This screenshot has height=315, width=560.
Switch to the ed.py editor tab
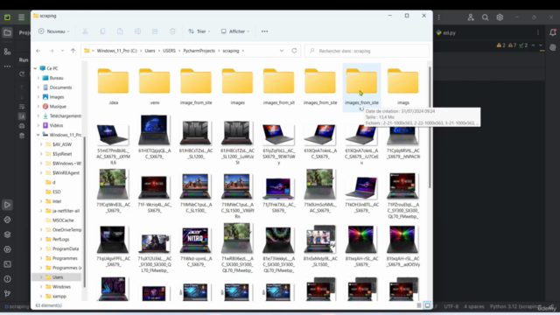pyautogui.click(x=446, y=33)
